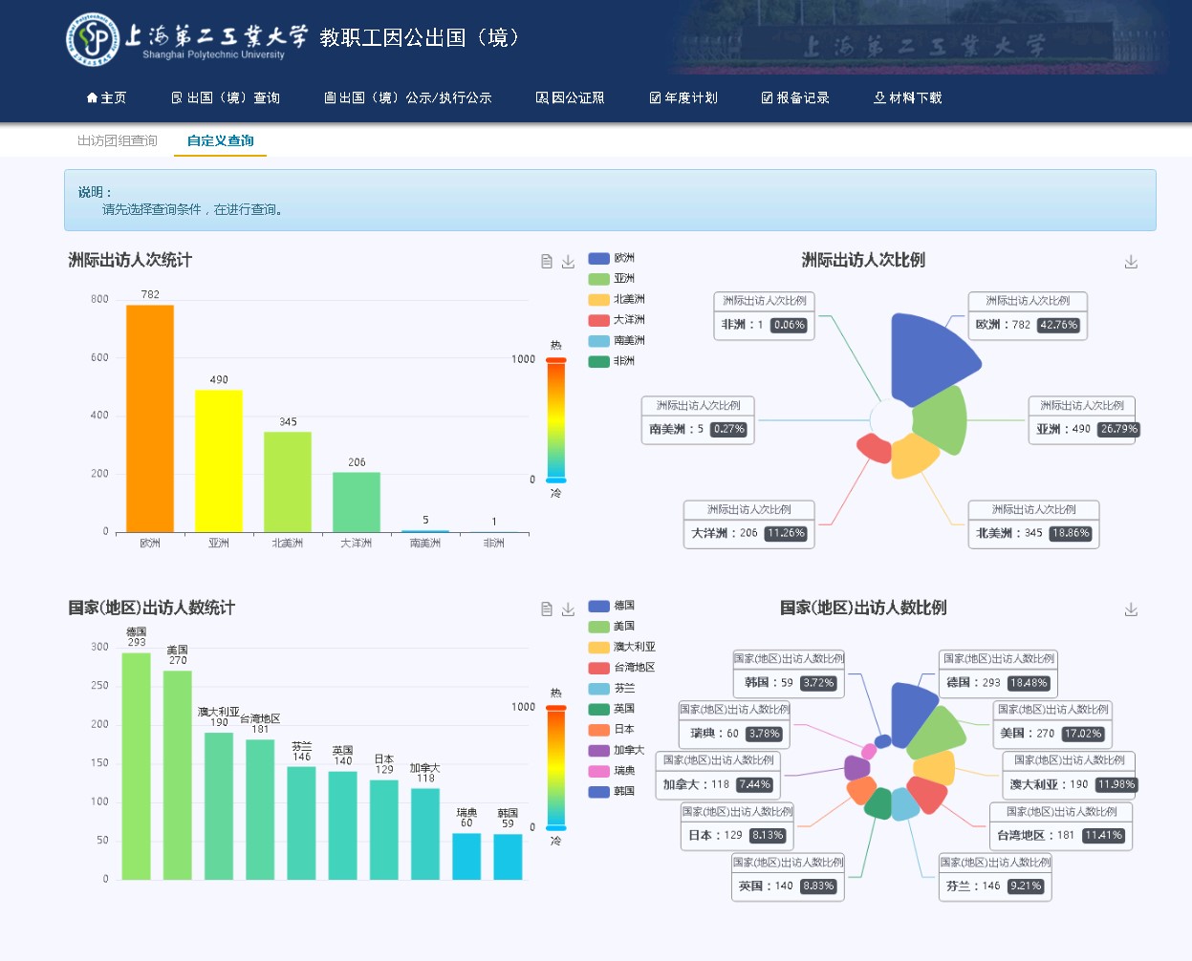Image resolution: width=1192 pixels, height=961 pixels.
Task: Open 材料下载 navigation item
Action: pyautogui.click(x=907, y=97)
